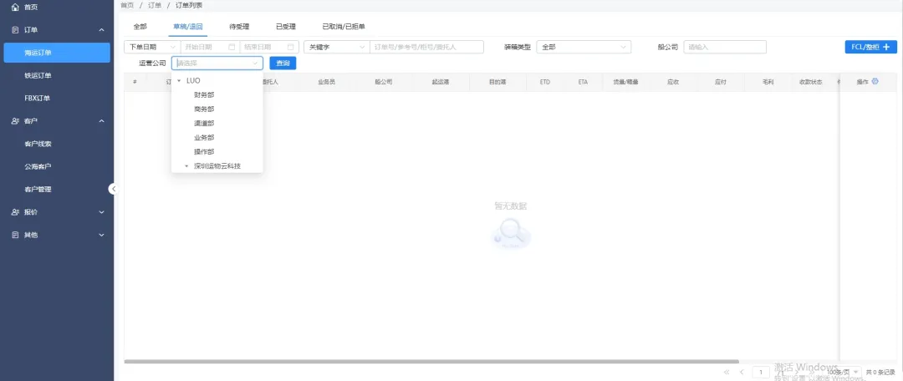
Task: Click the horizontal table scrollbar
Action: [x=431, y=362]
